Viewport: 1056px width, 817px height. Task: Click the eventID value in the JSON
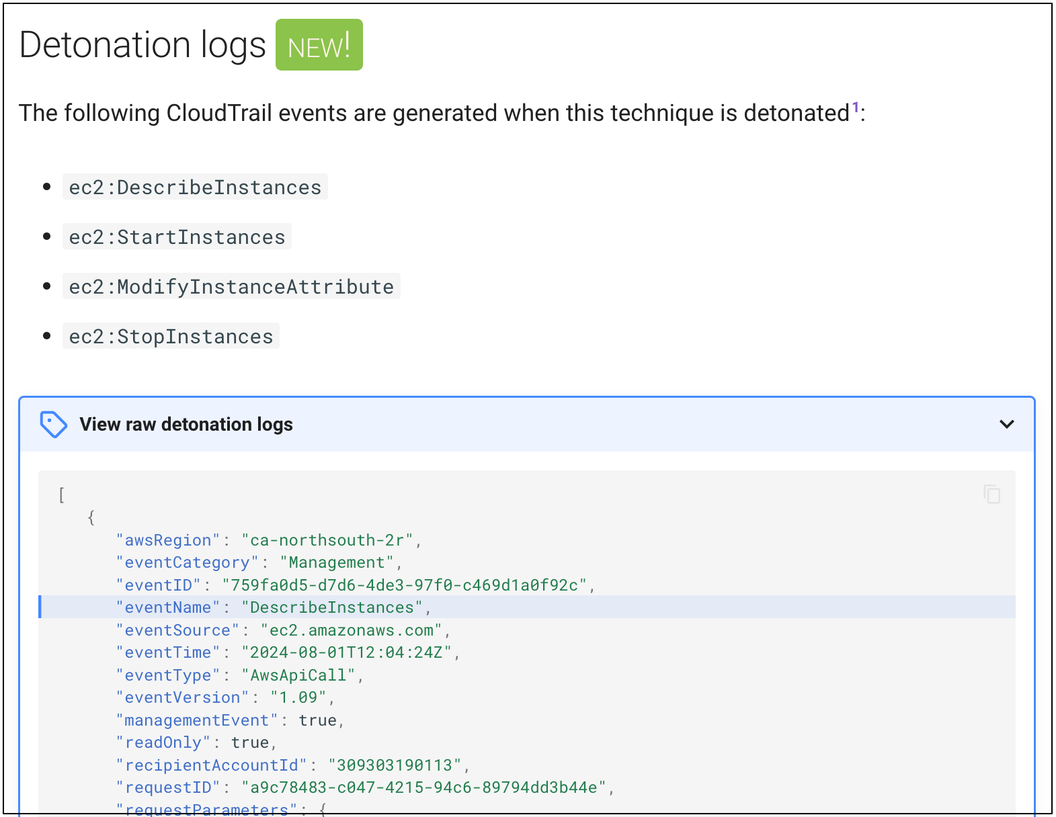tap(404, 585)
